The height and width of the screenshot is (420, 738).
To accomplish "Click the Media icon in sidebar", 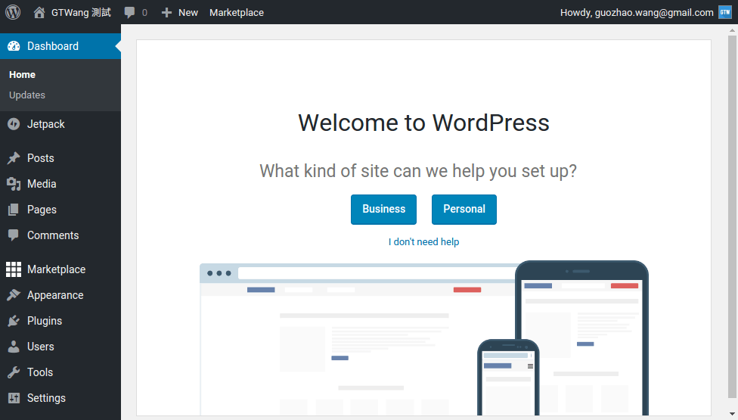I will [14, 184].
